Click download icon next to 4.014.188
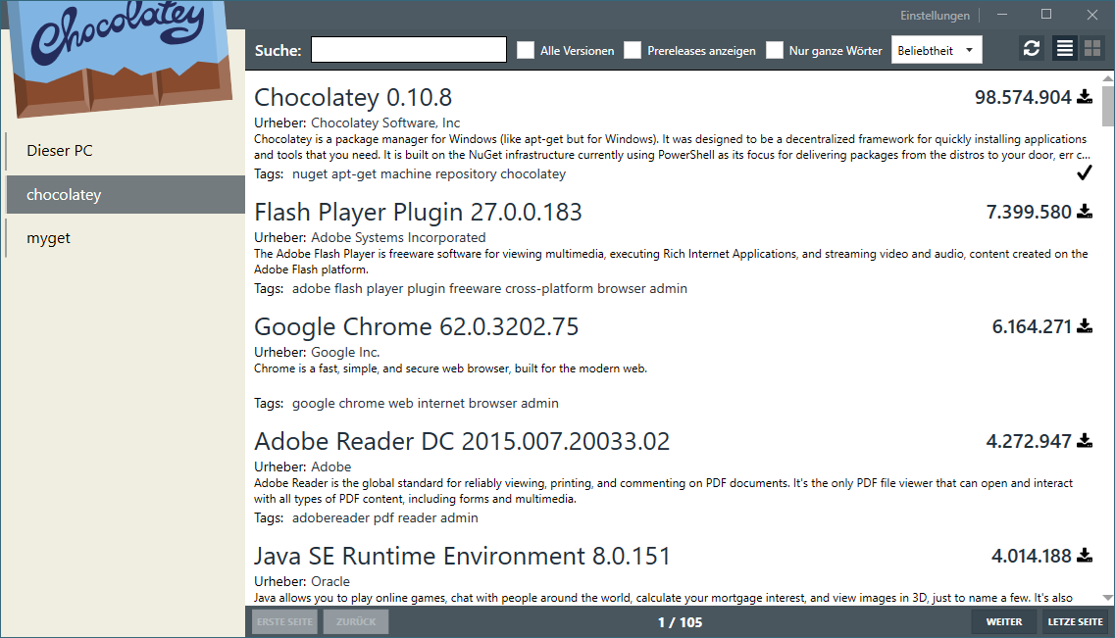The width and height of the screenshot is (1115, 638). [1085, 555]
